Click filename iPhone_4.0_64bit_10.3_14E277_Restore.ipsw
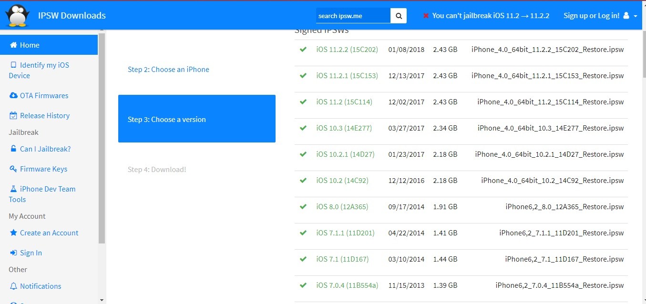 coord(551,128)
